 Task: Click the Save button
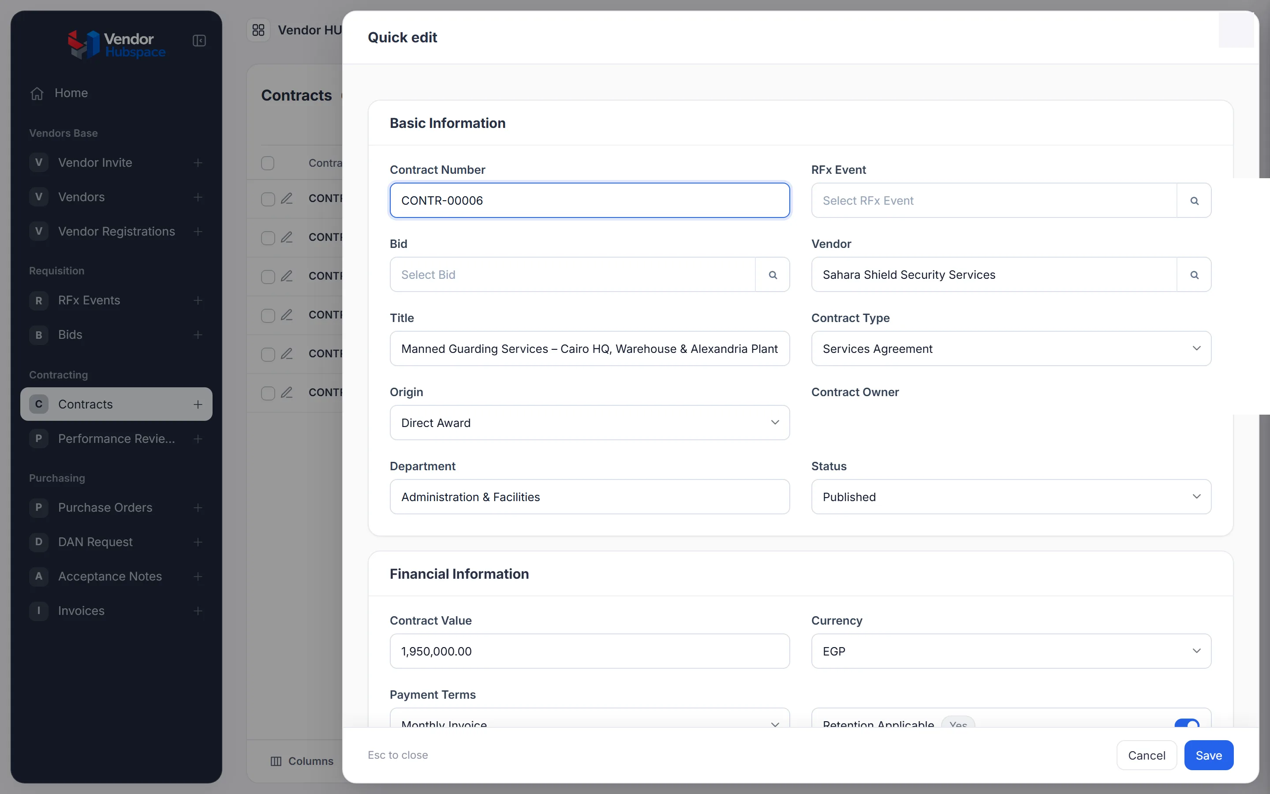tap(1209, 755)
